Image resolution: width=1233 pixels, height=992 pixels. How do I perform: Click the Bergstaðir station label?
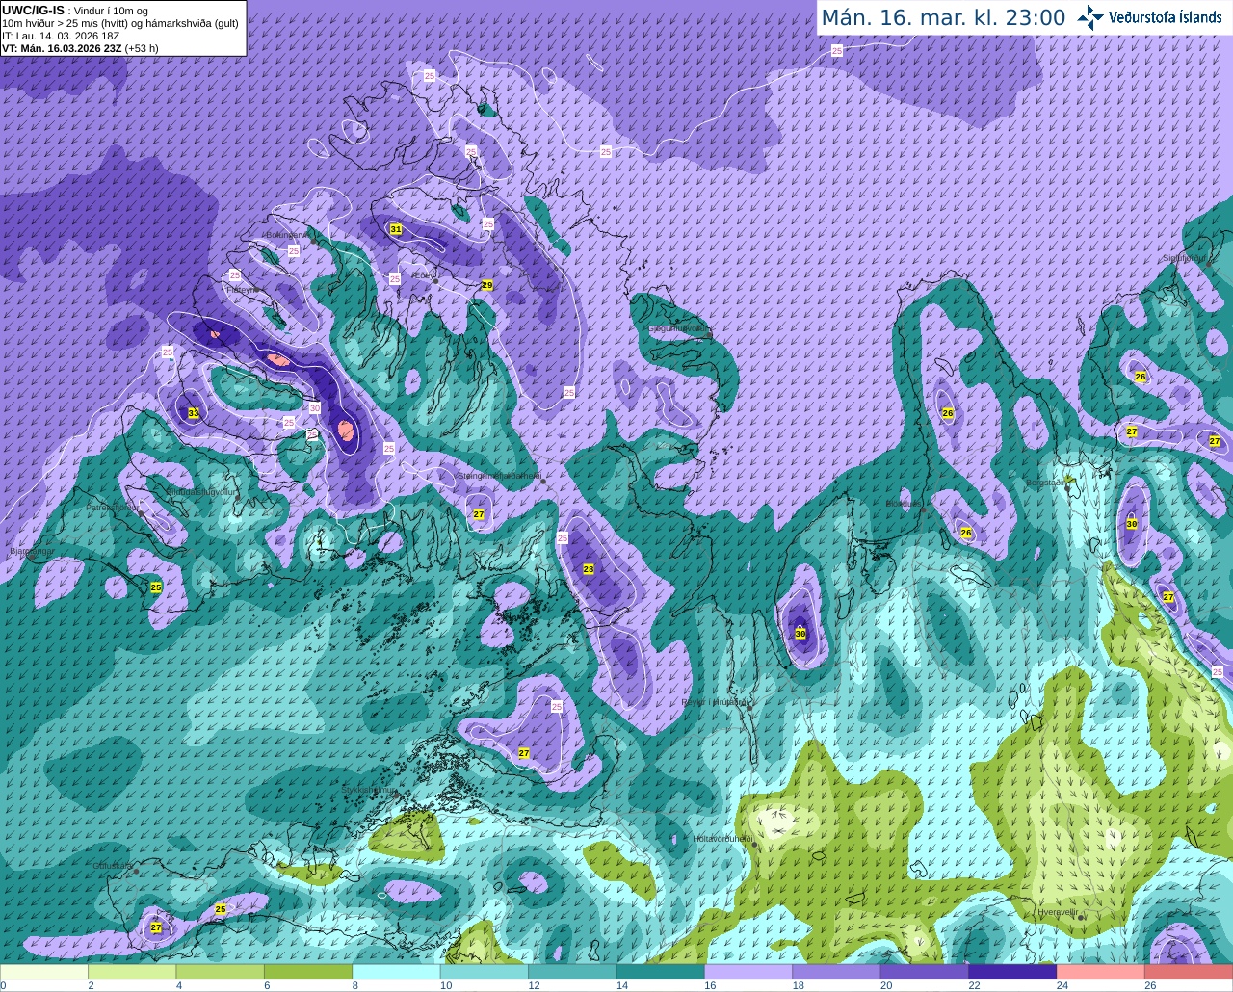tap(1044, 483)
